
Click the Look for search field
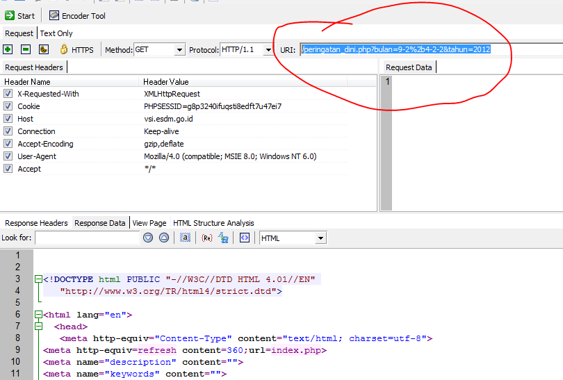[88, 238]
